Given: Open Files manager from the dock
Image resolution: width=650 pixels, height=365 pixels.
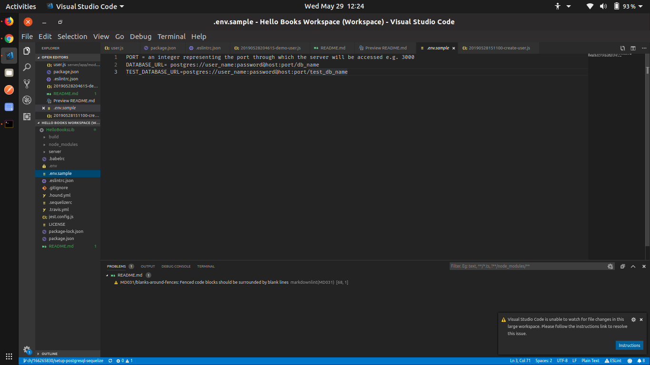Looking at the screenshot, I should click(x=9, y=73).
